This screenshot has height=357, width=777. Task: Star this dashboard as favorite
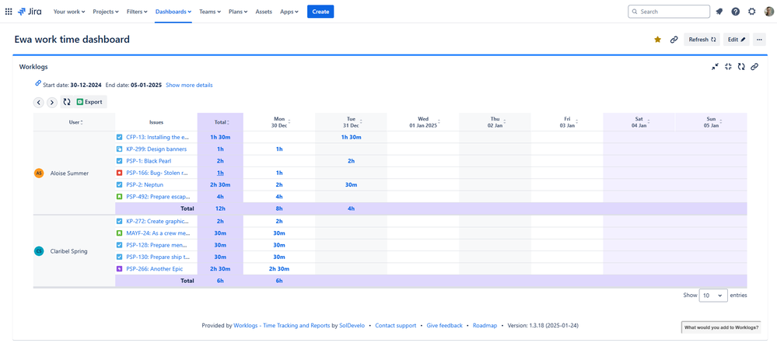[x=657, y=40]
